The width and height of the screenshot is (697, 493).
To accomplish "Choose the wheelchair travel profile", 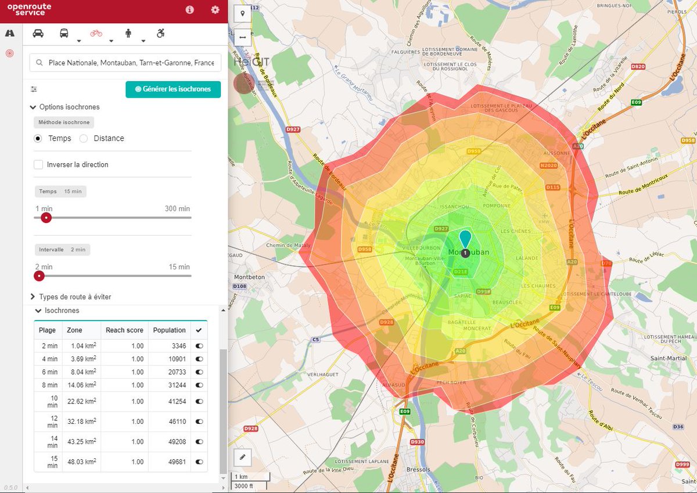I will [160, 33].
